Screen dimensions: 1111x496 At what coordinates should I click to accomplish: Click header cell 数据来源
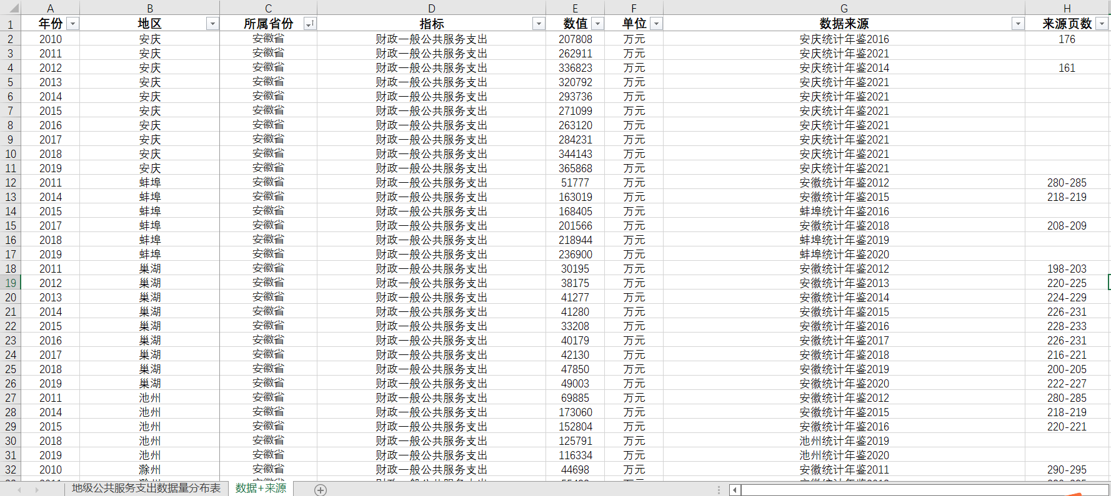pyautogui.click(x=844, y=24)
